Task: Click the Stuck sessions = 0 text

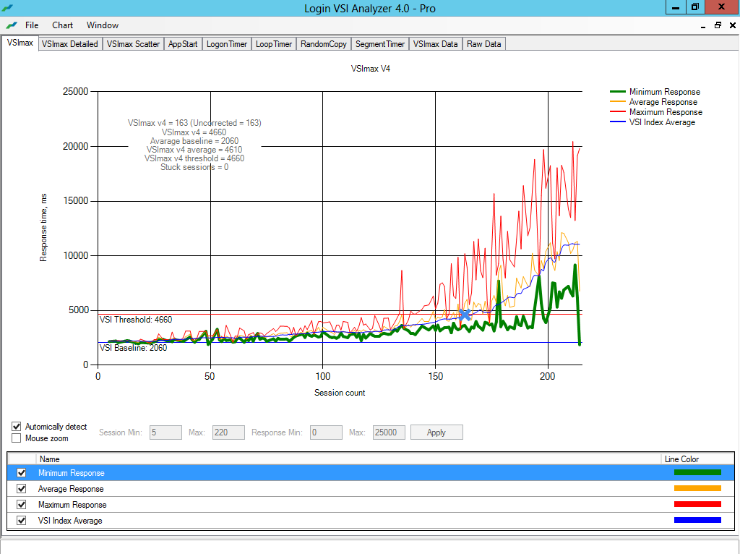Action: coord(194,167)
